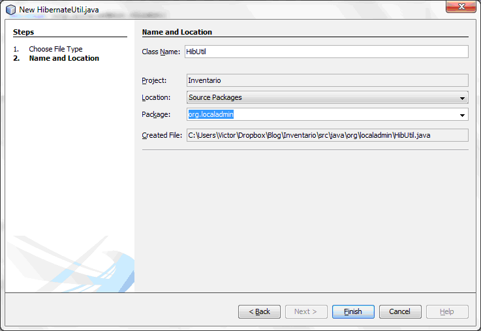Screen dimensions: 481x331
Task: Click the Created File label
Action: click(162, 135)
